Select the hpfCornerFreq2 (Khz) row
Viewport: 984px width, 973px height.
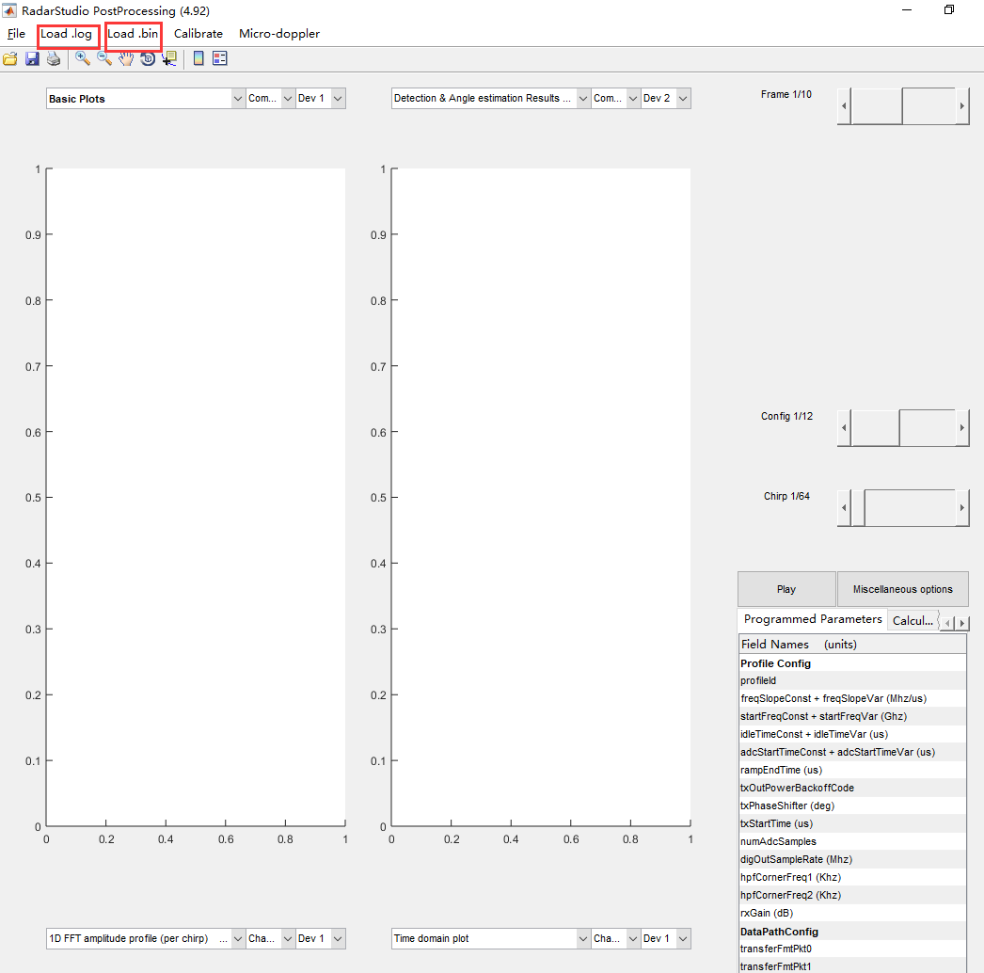click(x=852, y=895)
